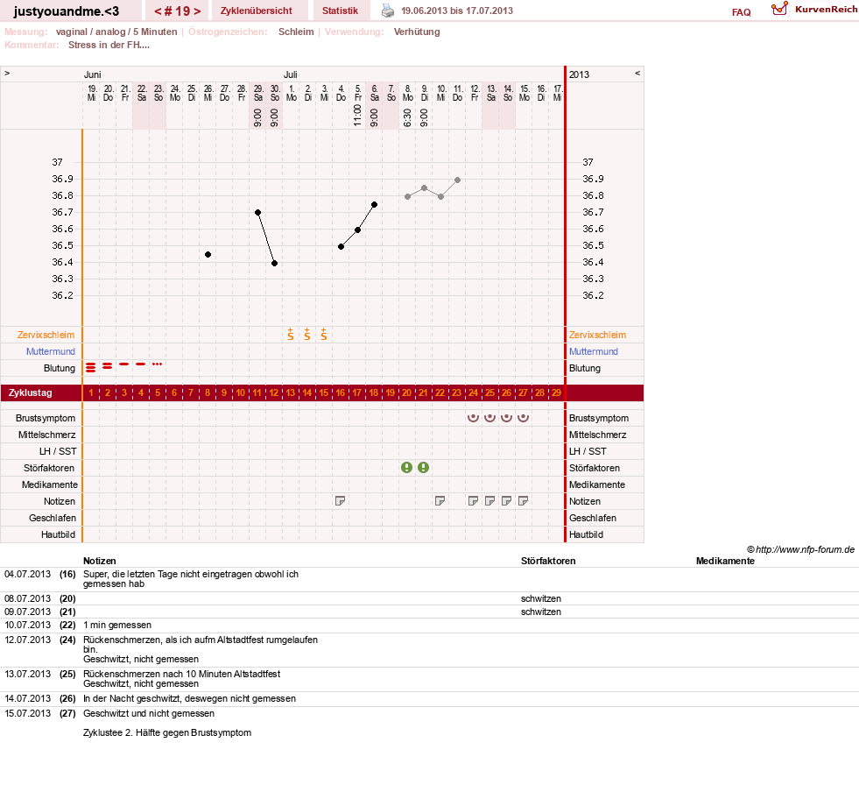The image size is (859, 792).
Task: Click breast symptom icon on cycle day 27
Action: (x=523, y=418)
